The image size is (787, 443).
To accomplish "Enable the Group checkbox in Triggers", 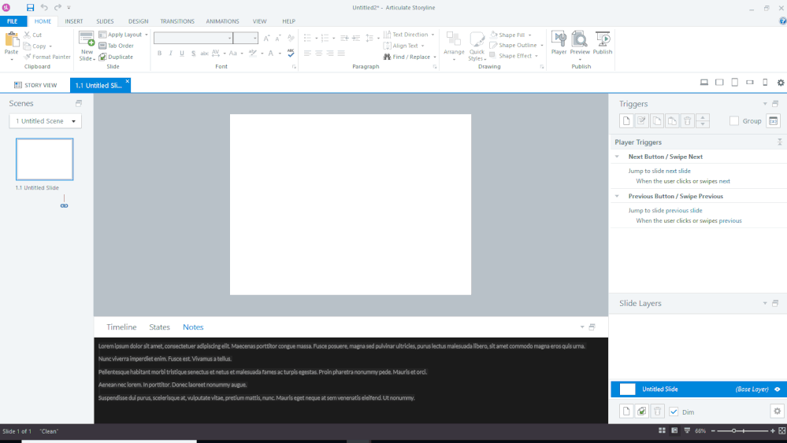I will [734, 121].
